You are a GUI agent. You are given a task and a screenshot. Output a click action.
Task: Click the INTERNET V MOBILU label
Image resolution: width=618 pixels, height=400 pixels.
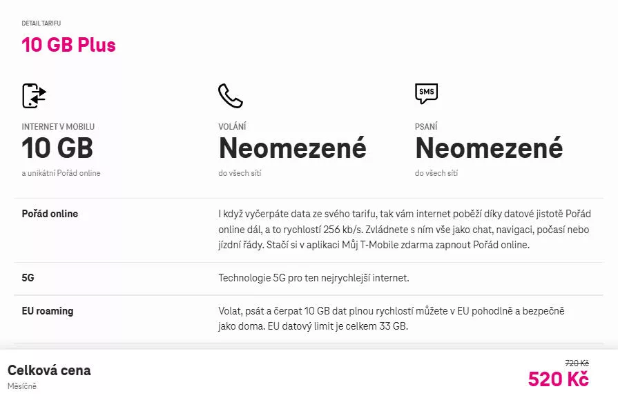(58, 127)
